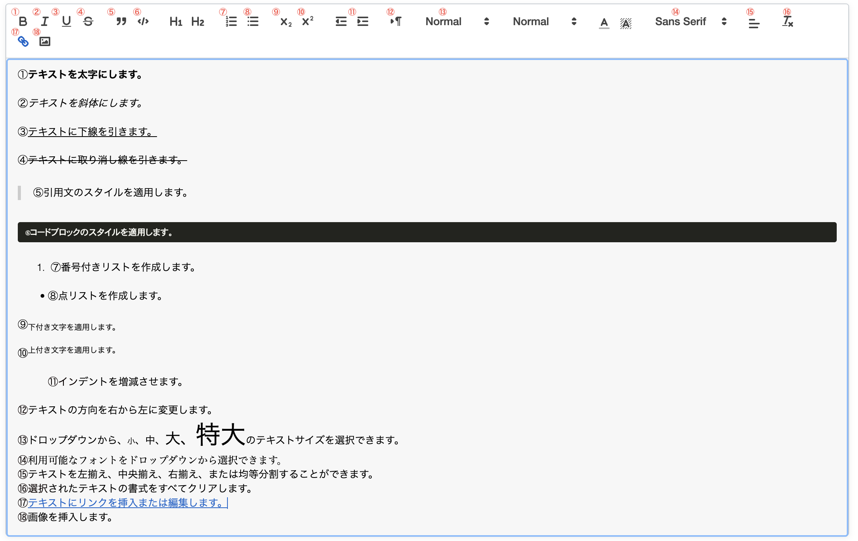Apply Heading 1 style
858x541 pixels.
point(176,22)
